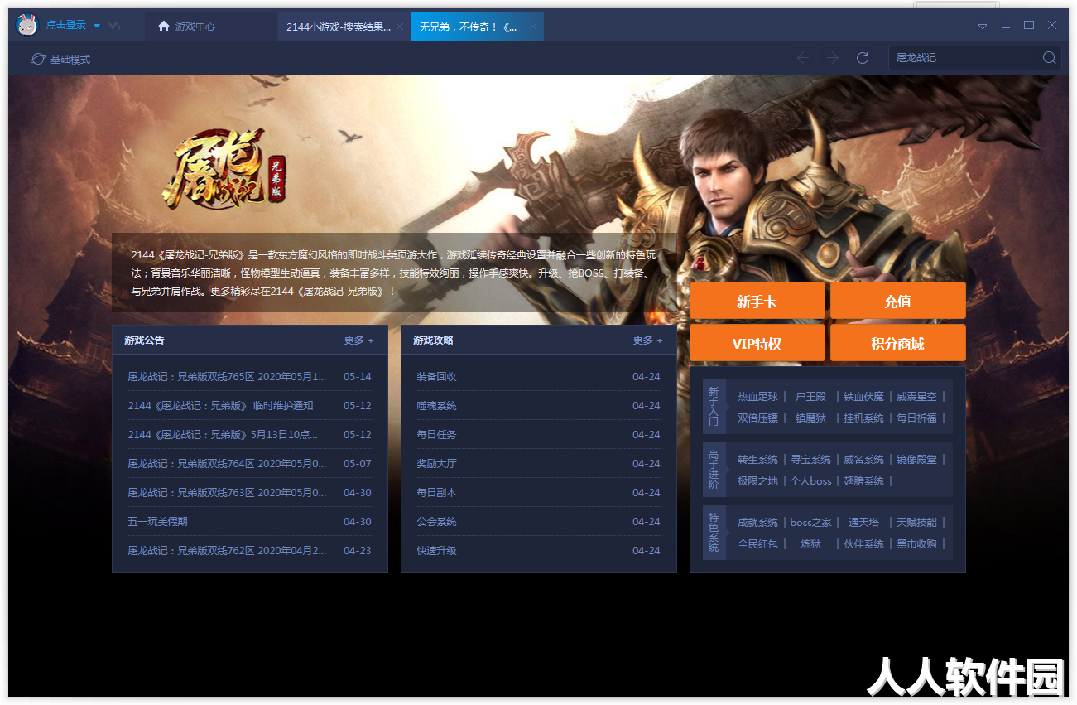Screen dimensions: 1077x705
Task: Click the 充值 recharge button
Action: click(x=897, y=301)
